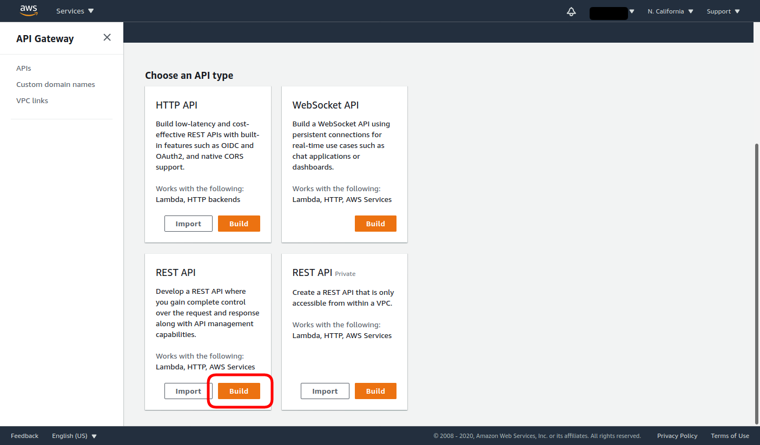The height and width of the screenshot is (445, 760).
Task: Expand the Services dropdown menu
Action: pyautogui.click(x=75, y=11)
